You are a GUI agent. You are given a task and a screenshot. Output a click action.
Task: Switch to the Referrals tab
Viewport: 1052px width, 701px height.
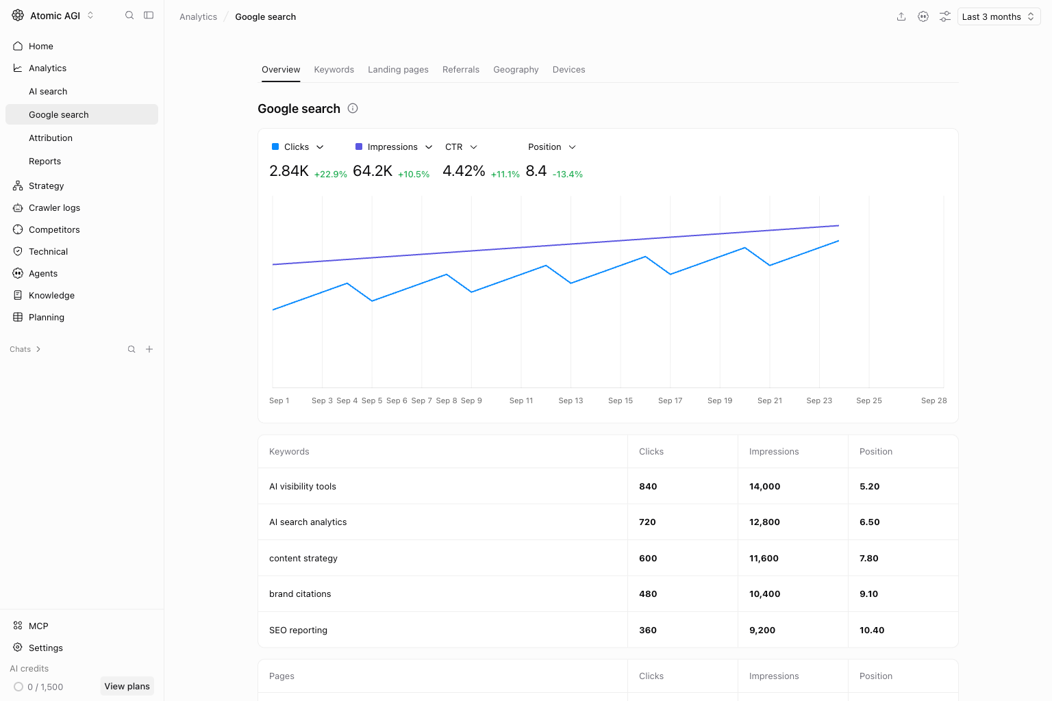point(461,70)
